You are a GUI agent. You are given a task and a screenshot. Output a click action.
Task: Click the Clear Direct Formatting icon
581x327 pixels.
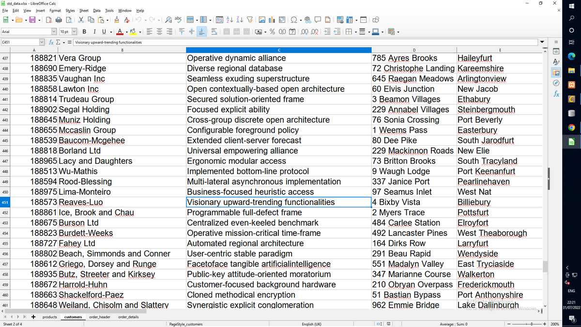pos(126,20)
